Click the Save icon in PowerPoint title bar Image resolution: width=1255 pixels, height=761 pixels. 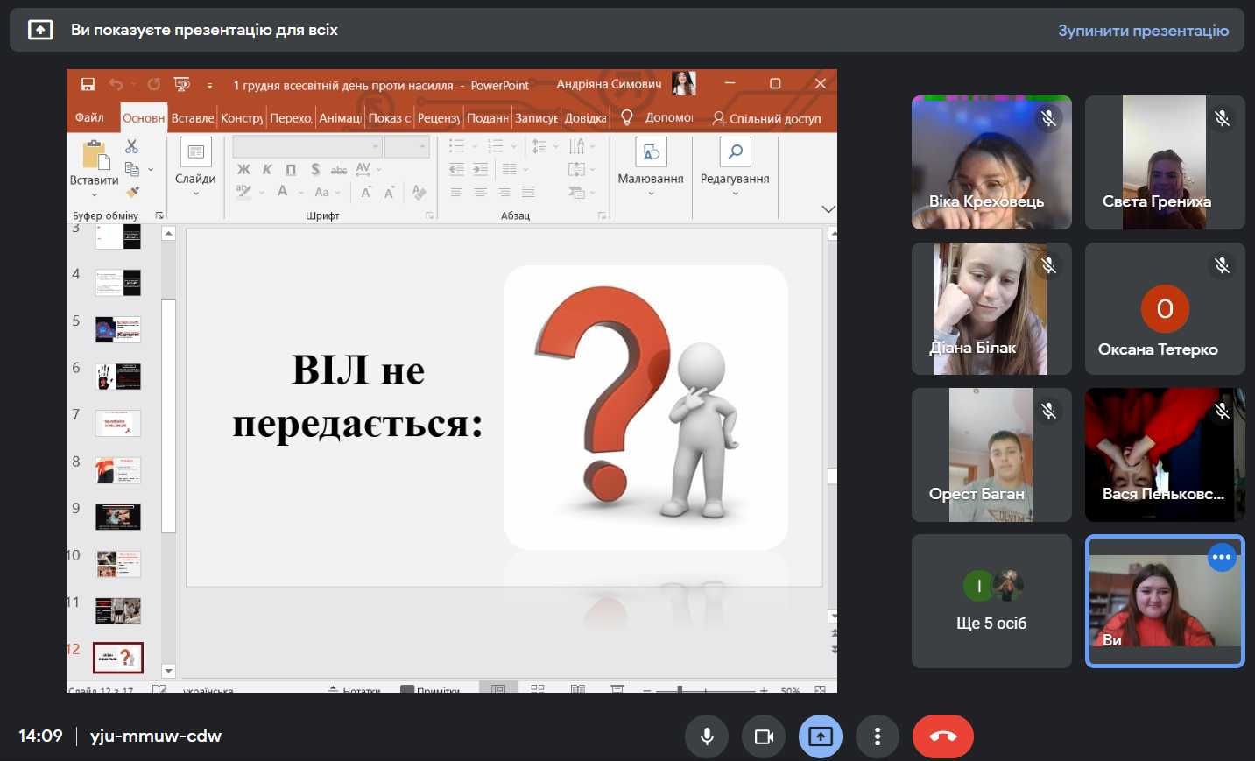click(x=88, y=84)
